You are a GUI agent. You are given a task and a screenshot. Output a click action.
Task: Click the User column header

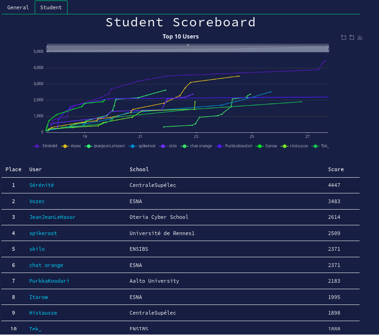click(x=36, y=169)
